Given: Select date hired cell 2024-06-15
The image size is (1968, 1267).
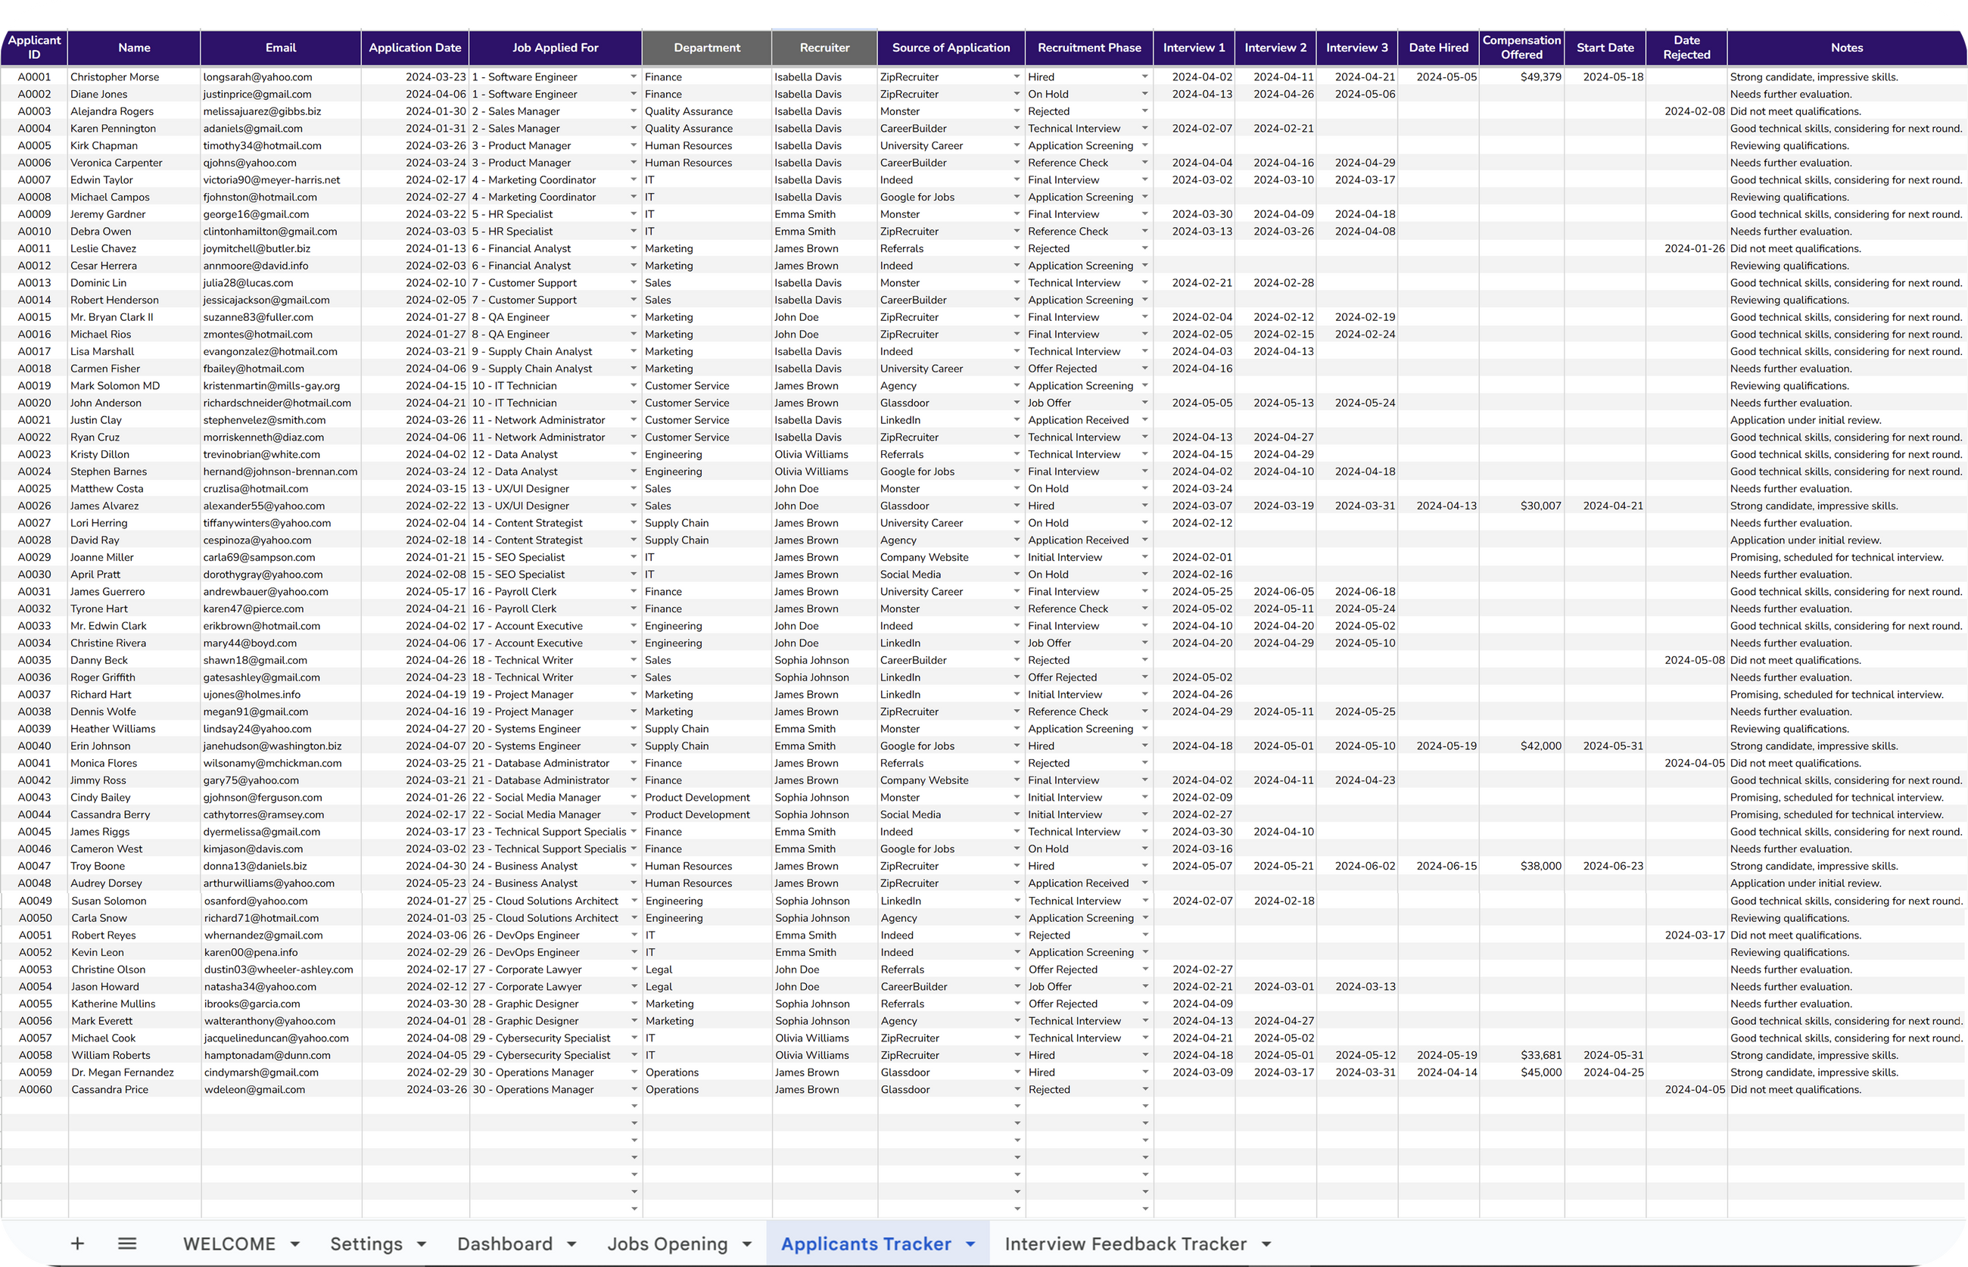Looking at the screenshot, I should coord(1439,866).
